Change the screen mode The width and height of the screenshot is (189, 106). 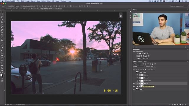(x=2, y=81)
